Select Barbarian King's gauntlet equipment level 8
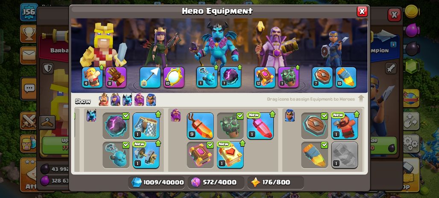This screenshot has width=439, height=198. [116, 77]
